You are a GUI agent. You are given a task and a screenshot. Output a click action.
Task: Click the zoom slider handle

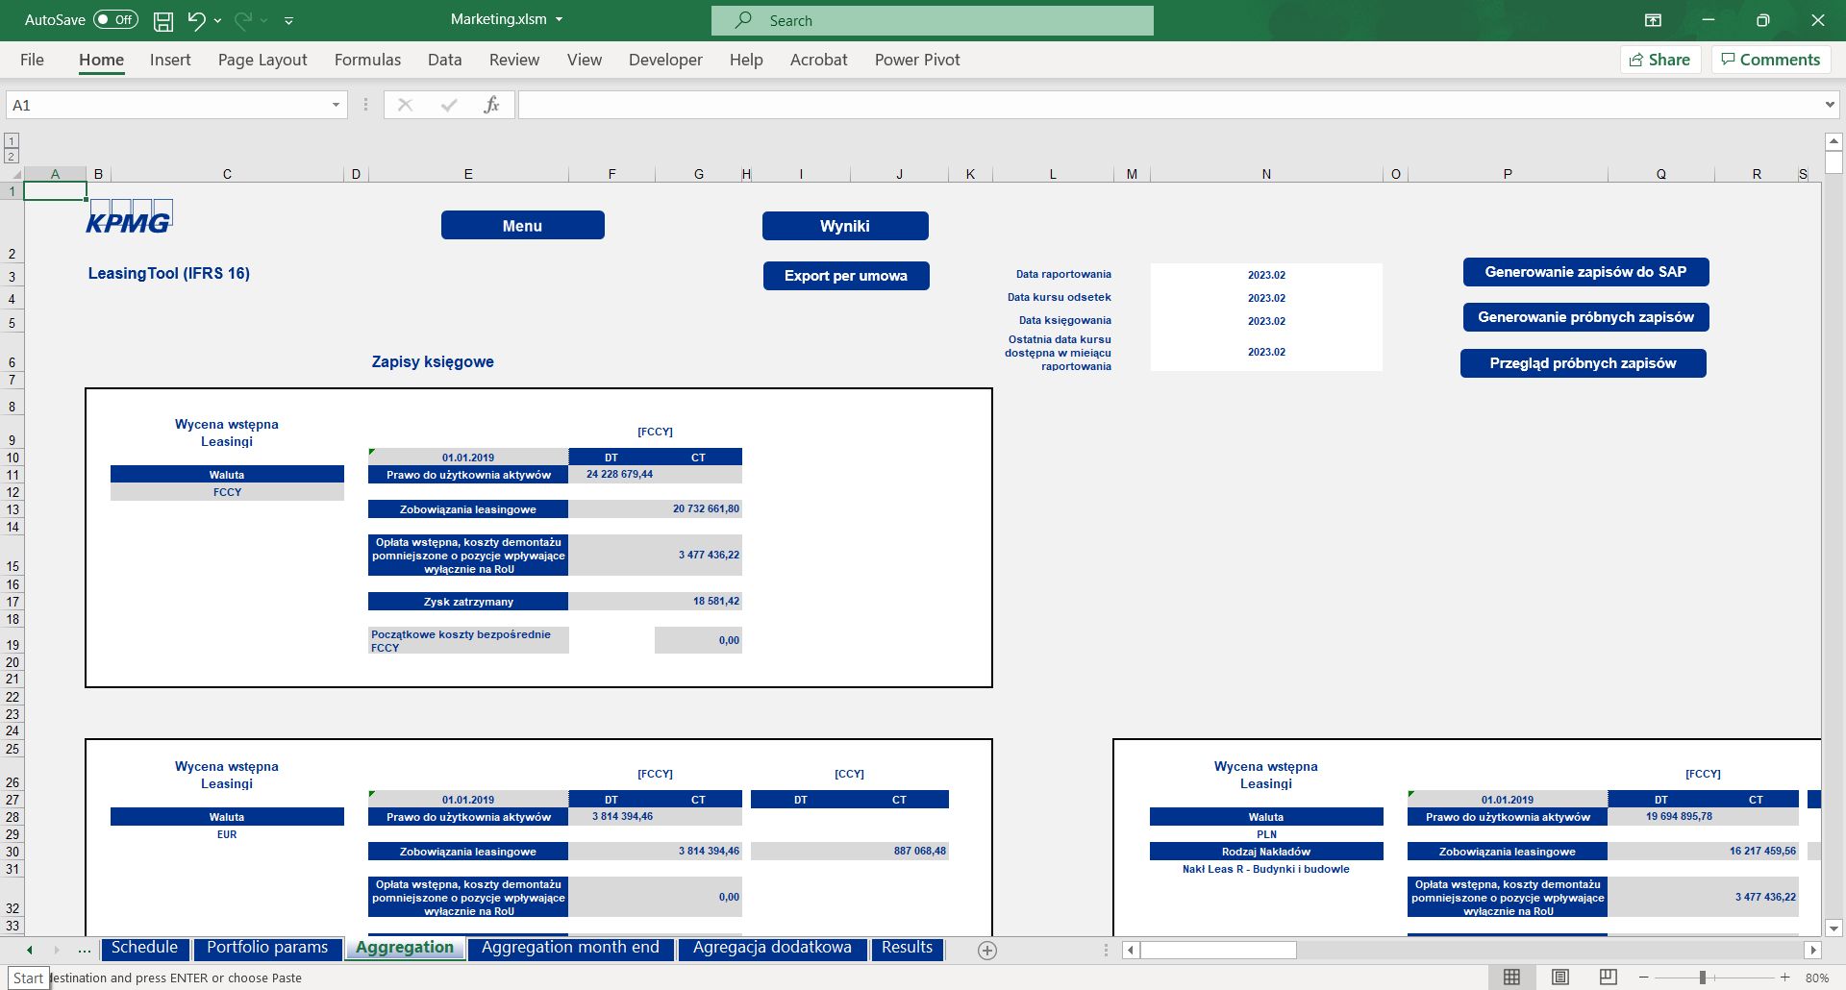tap(1702, 977)
